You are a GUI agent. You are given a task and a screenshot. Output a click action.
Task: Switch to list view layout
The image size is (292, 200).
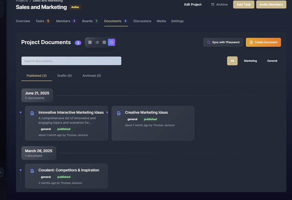pos(97,42)
